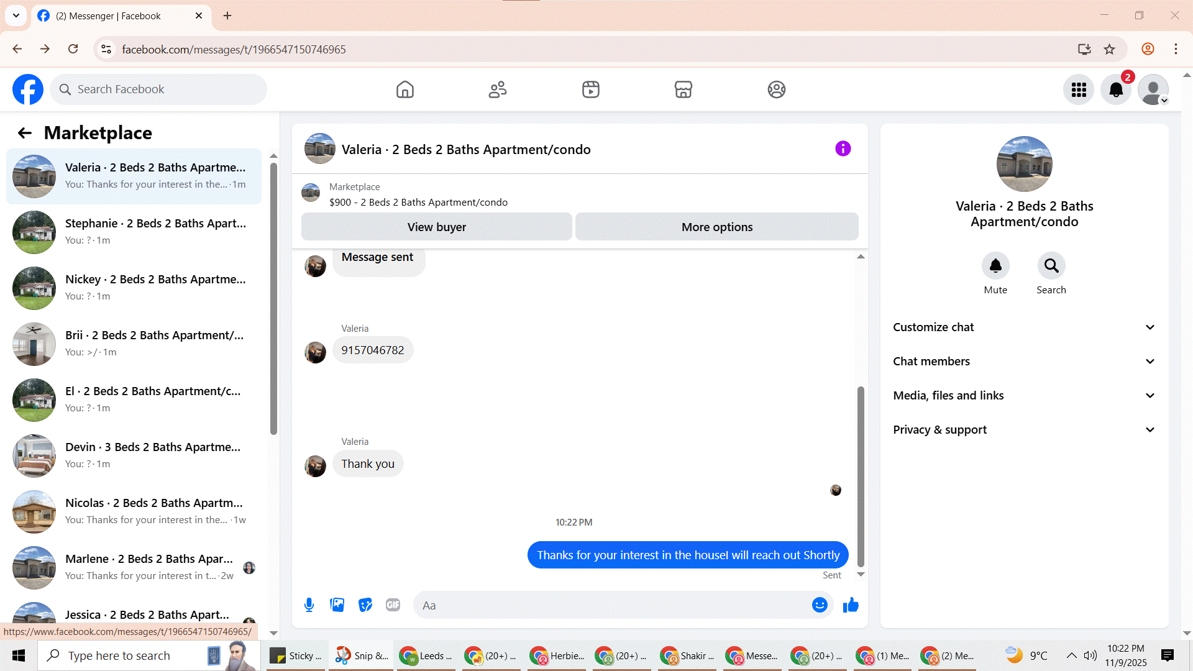Bookmark this page with star icon
This screenshot has width=1193, height=671.
tap(1110, 49)
